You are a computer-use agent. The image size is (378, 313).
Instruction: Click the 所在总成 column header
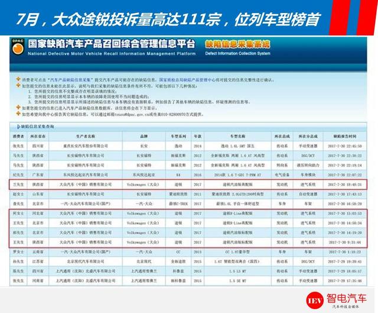click(x=282, y=137)
